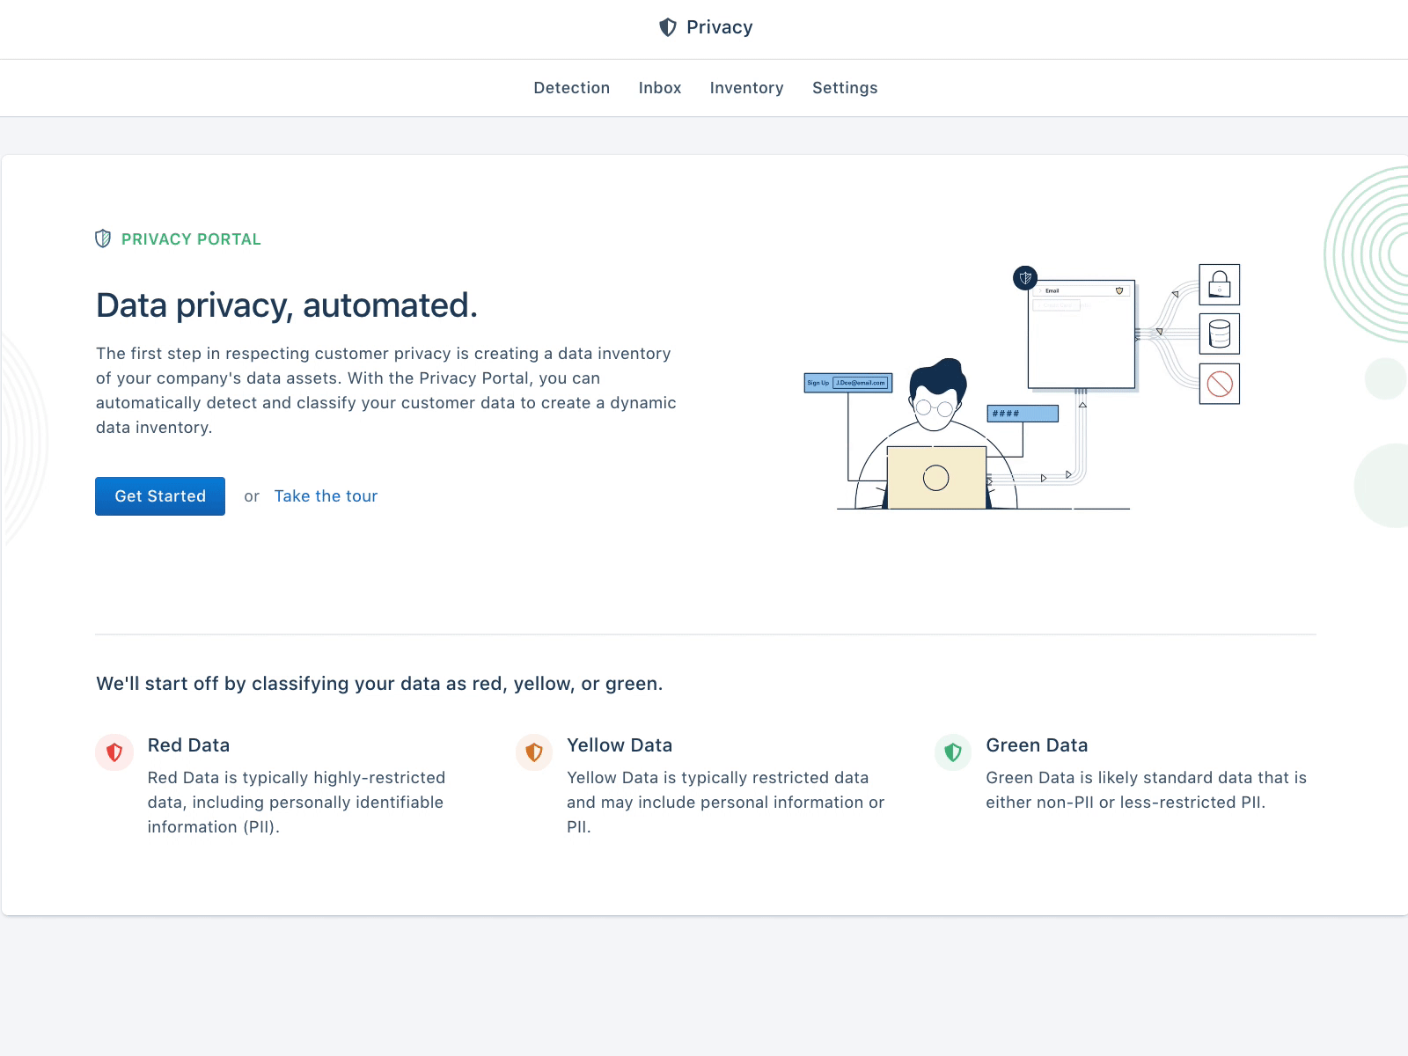Click the Red Data shield icon
The width and height of the screenshot is (1408, 1056).
click(x=114, y=752)
